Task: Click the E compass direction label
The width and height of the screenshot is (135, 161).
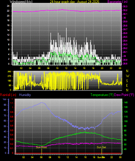Action: 127,85
